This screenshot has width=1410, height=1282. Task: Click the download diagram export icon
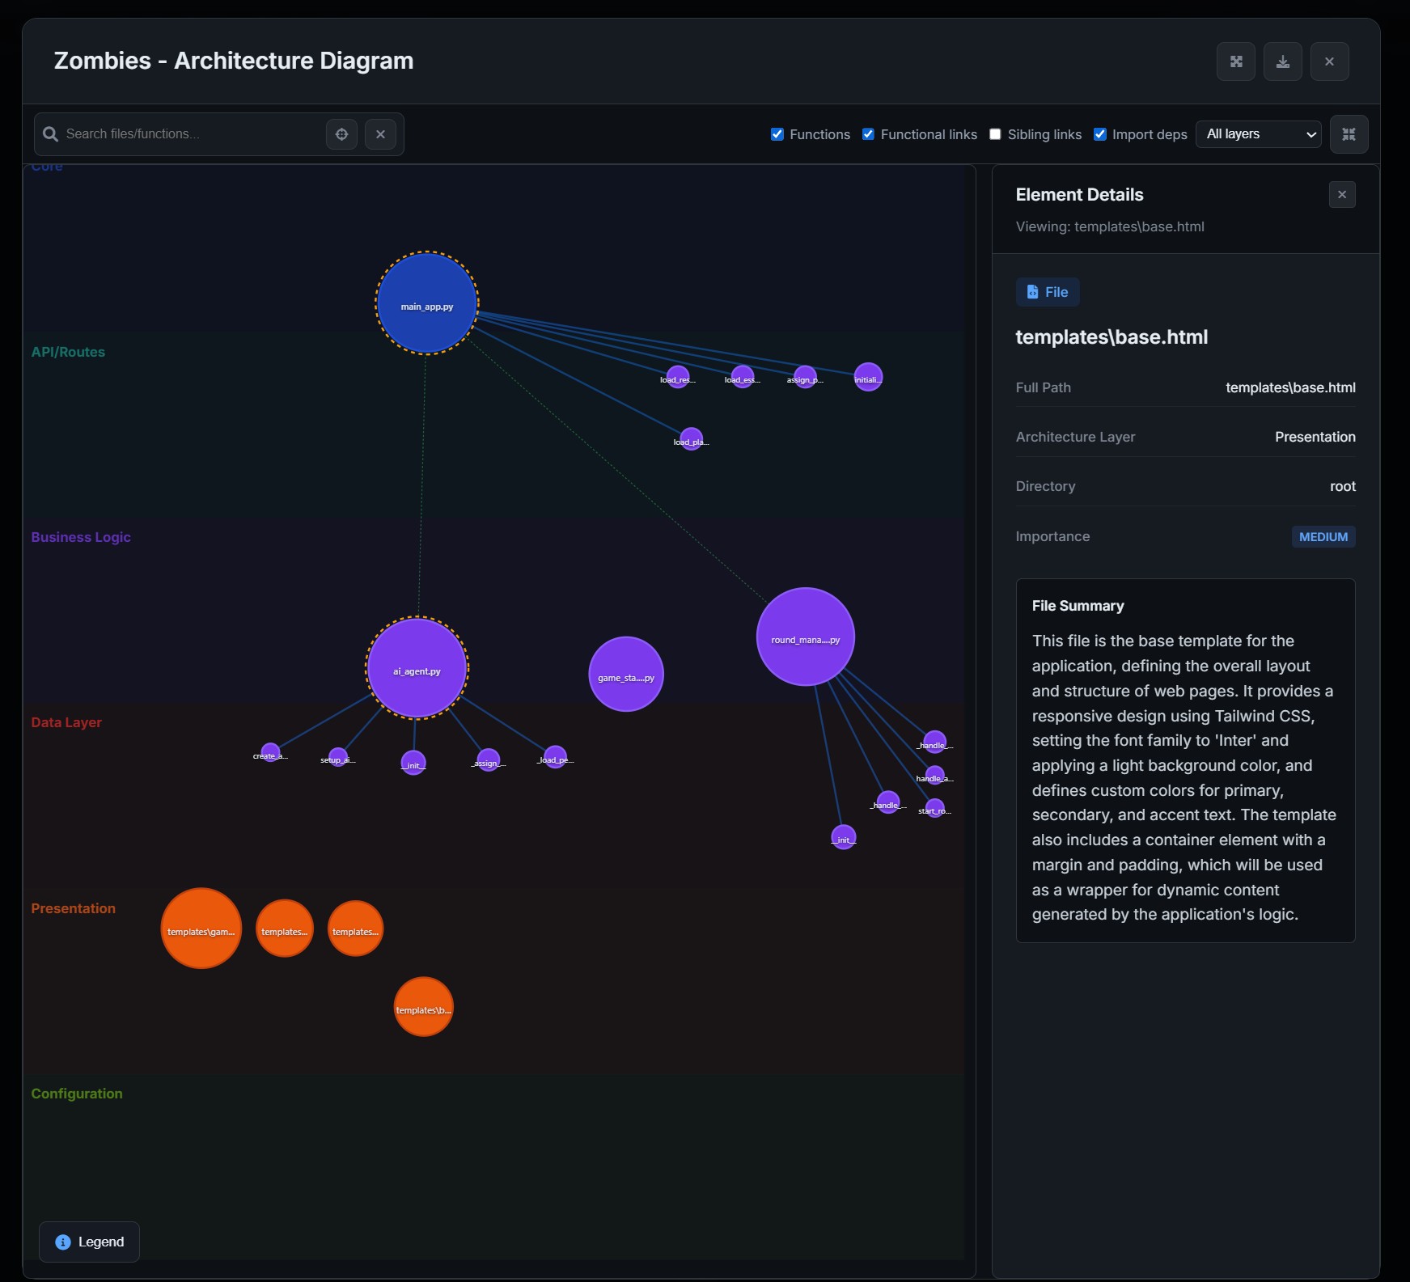[x=1283, y=61]
